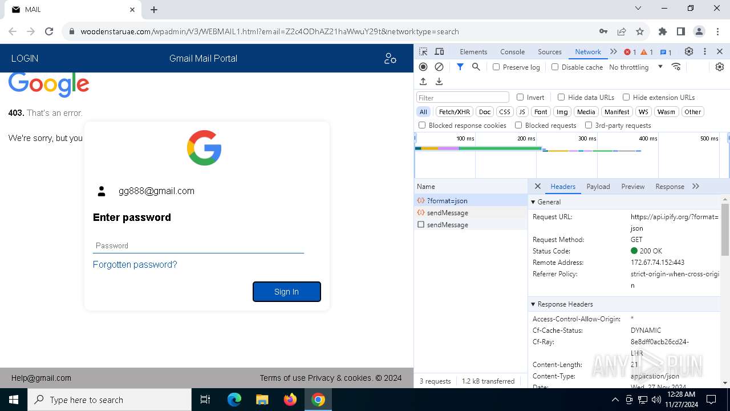Toggle device toolbar icon in DevTools
The image size is (730, 411).
click(439, 51)
